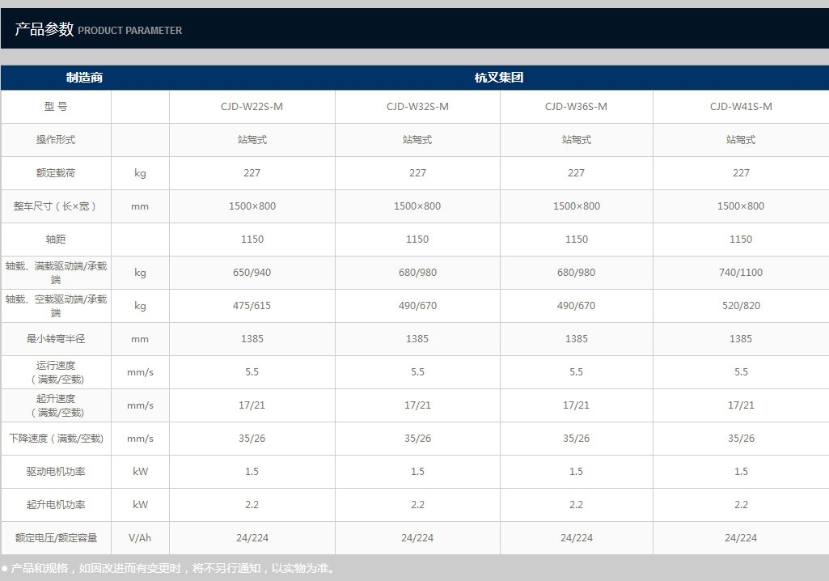Click the 产品参数 PRODUCT PARAMETER heading
The image size is (829, 581).
pos(99,29)
